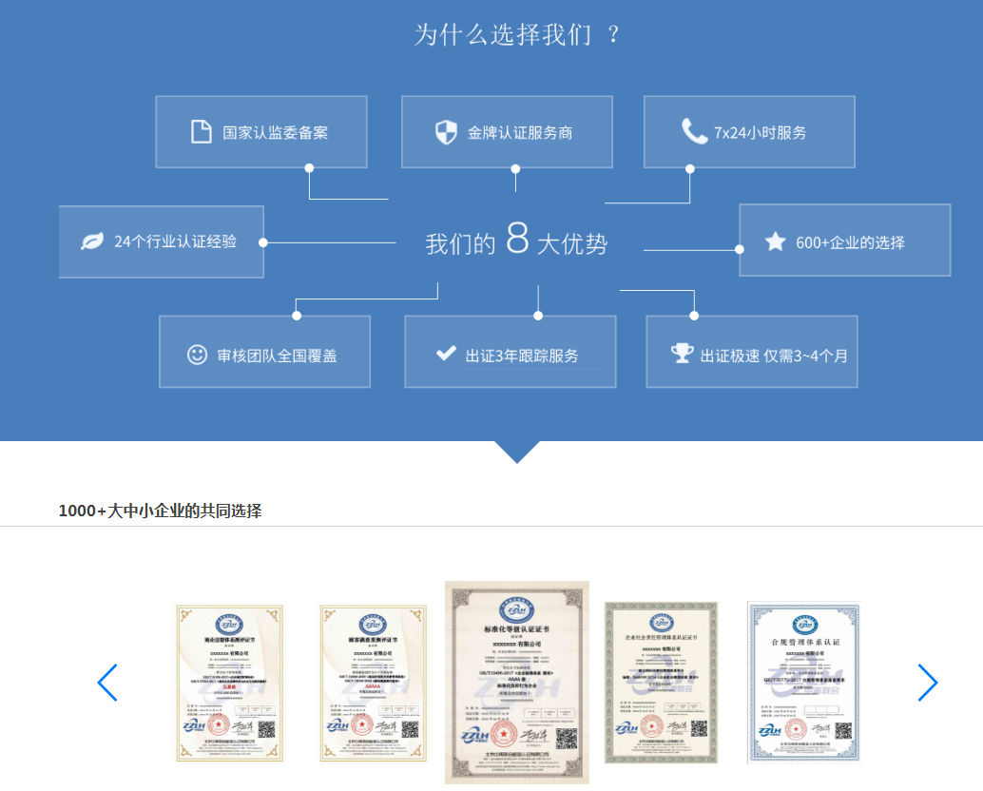Click the 1000+大中小企业的共同选择 section title
The width and height of the screenshot is (983, 791).
click(x=160, y=511)
